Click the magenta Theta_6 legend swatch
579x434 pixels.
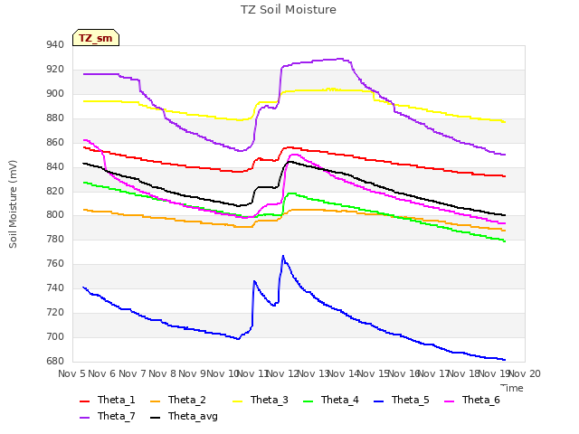coord(449,401)
